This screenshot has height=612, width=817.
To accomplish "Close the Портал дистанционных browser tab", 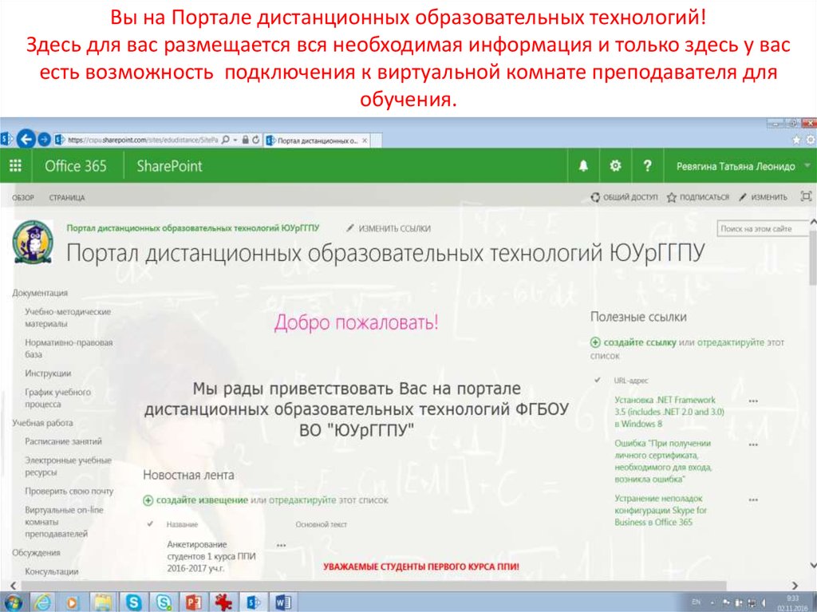I will [x=365, y=140].
